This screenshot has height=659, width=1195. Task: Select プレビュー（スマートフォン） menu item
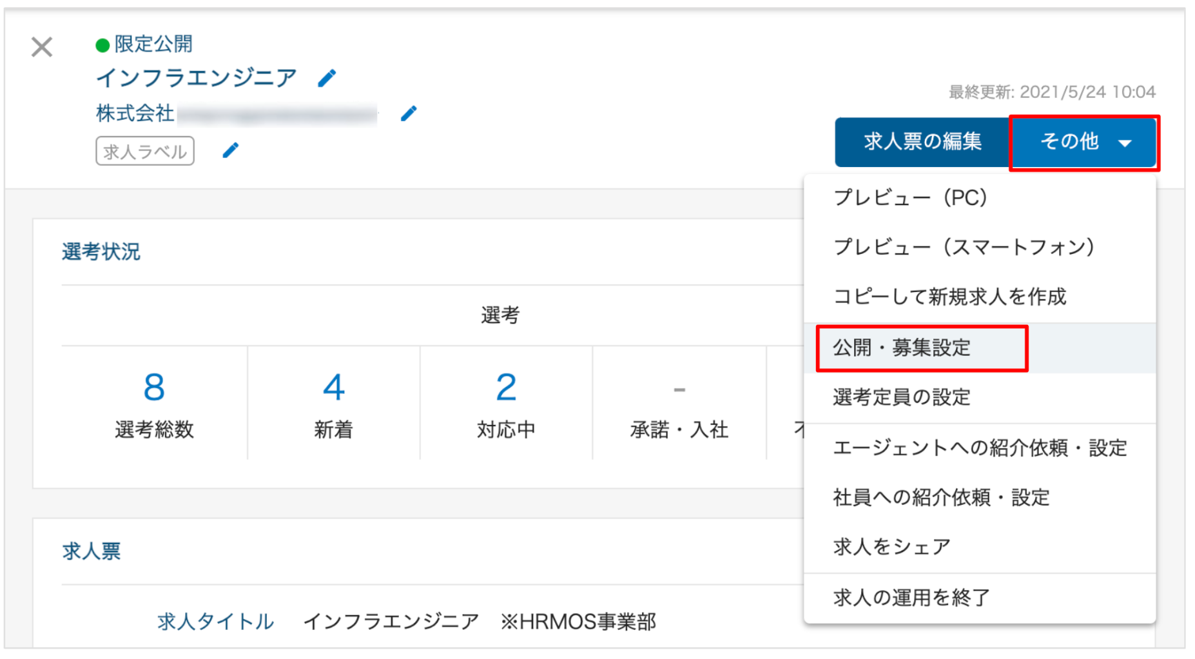coord(980,247)
